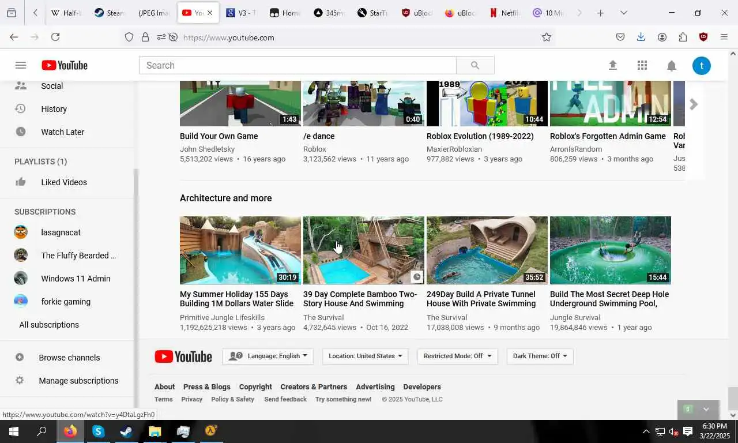738x443 pixels.
Task: Open the Build Your Own Game thumbnail
Action: (240, 103)
